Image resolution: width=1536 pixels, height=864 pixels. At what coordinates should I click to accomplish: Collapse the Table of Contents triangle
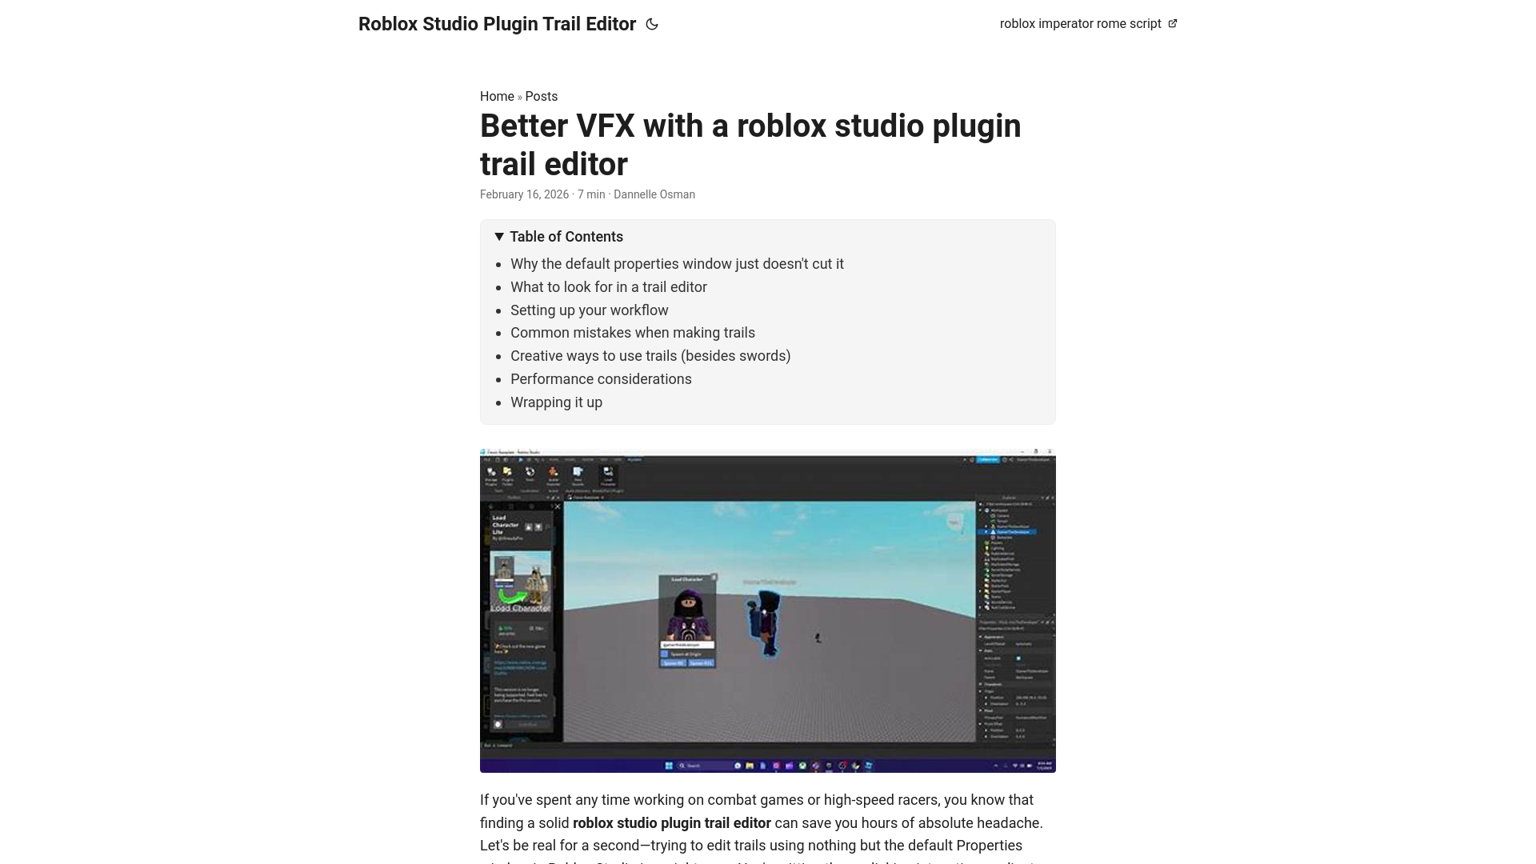coord(499,236)
